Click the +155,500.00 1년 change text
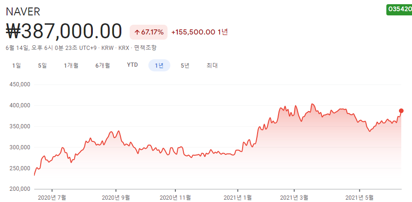This screenshot has height=202, width=412. pos(199,32)
